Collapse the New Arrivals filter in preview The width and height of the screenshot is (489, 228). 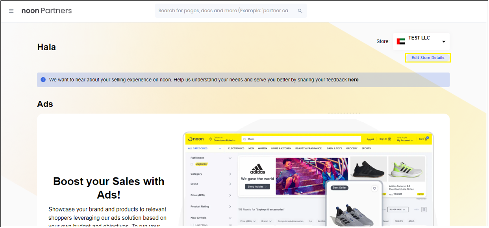pyautogui.click(x=230, y=218)
